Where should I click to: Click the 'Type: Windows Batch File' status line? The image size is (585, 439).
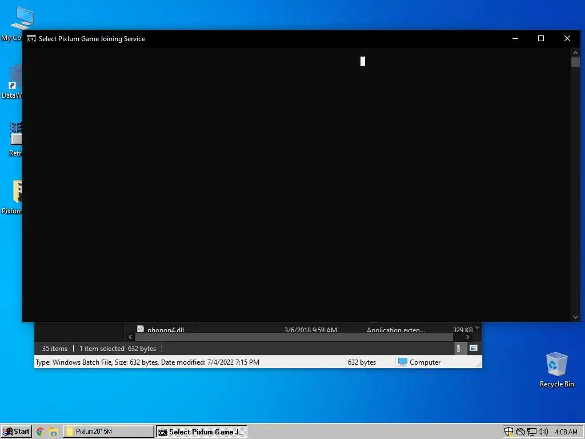point(147,362)
